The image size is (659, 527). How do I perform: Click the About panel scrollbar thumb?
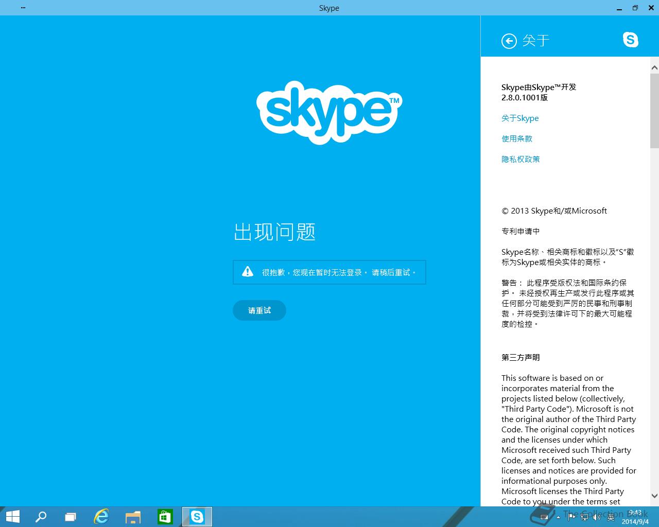[654, 111]
